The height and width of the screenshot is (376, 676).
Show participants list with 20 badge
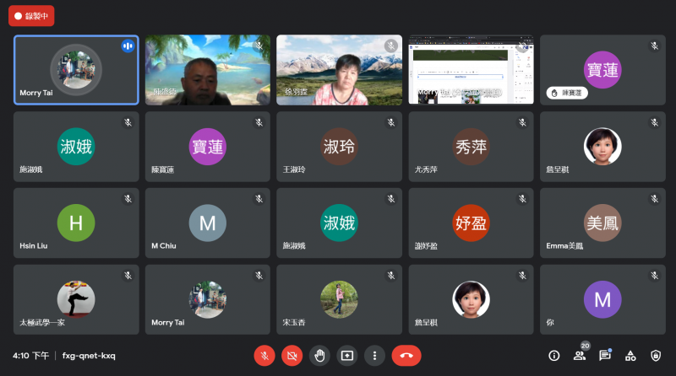point(581,353)
